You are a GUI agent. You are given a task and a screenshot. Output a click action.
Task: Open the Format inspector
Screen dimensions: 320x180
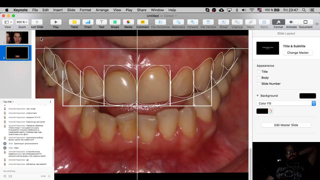[x=278, y=22]
